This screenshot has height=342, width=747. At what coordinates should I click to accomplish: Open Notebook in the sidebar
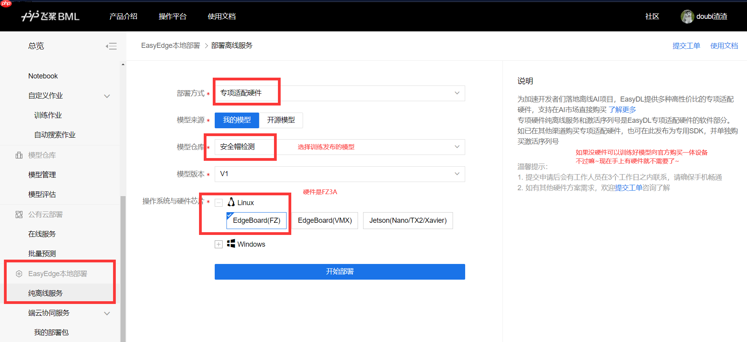[43, 76]
